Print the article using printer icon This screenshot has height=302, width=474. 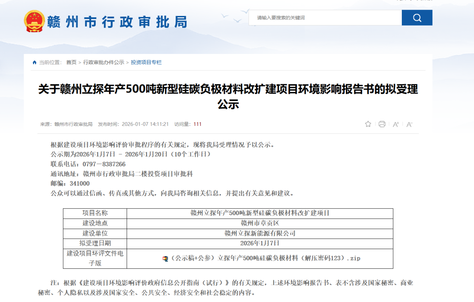pyautogui.click(x=382, y=124)
